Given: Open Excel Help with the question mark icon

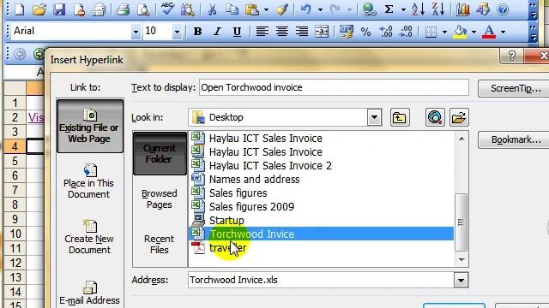Looking at the screenshot, I should tap(503, 9).
